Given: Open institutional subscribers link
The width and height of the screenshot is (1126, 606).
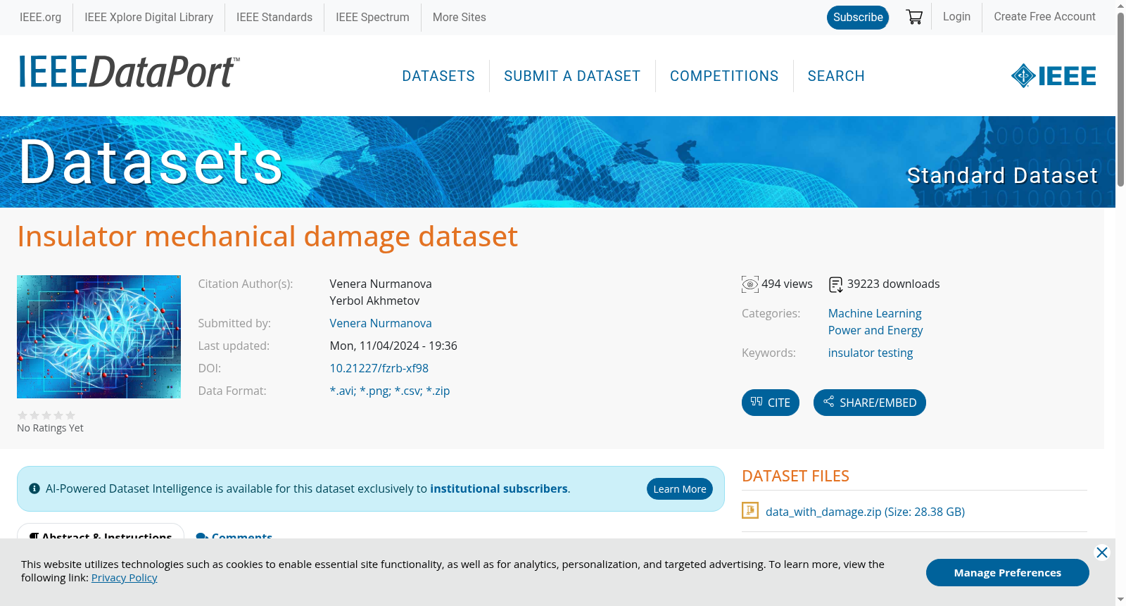Looking at the screenshot, I should point(499,488).
